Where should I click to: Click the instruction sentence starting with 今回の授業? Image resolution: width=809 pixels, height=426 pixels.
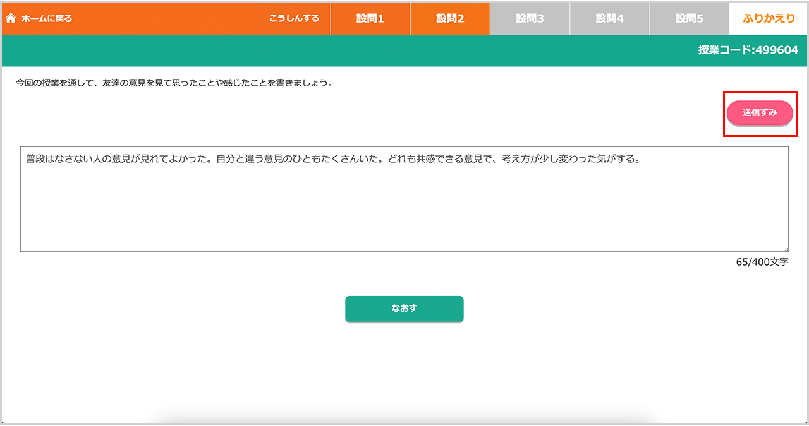click(x=174, y=83)
